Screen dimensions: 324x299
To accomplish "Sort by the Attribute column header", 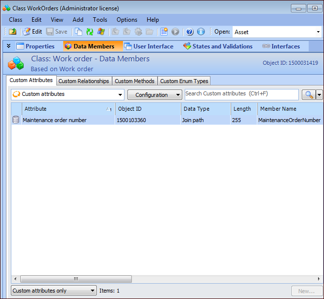I will tap(68, 109).
